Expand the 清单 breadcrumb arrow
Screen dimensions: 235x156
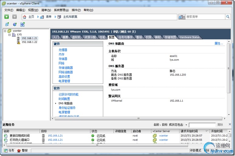click(55, 17)
